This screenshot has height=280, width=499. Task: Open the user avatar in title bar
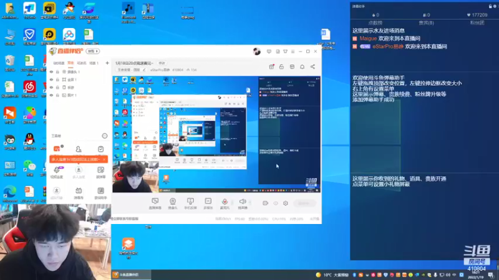point(257,51)
